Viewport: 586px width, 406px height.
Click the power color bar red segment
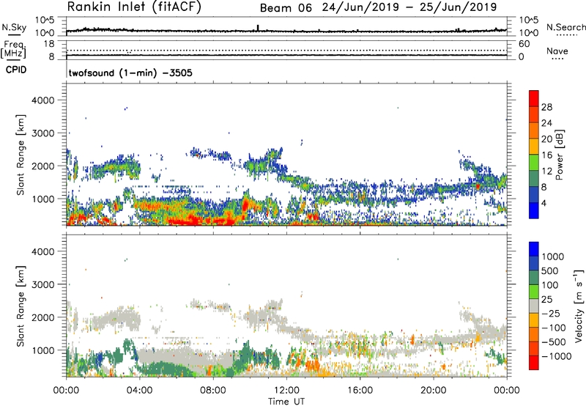pos(534,98)
